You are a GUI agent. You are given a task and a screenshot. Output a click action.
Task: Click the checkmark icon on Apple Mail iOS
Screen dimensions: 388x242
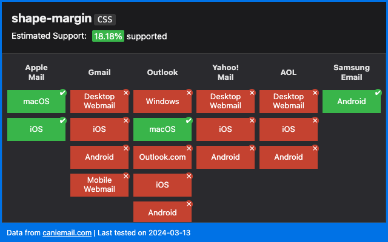(62, 120)
